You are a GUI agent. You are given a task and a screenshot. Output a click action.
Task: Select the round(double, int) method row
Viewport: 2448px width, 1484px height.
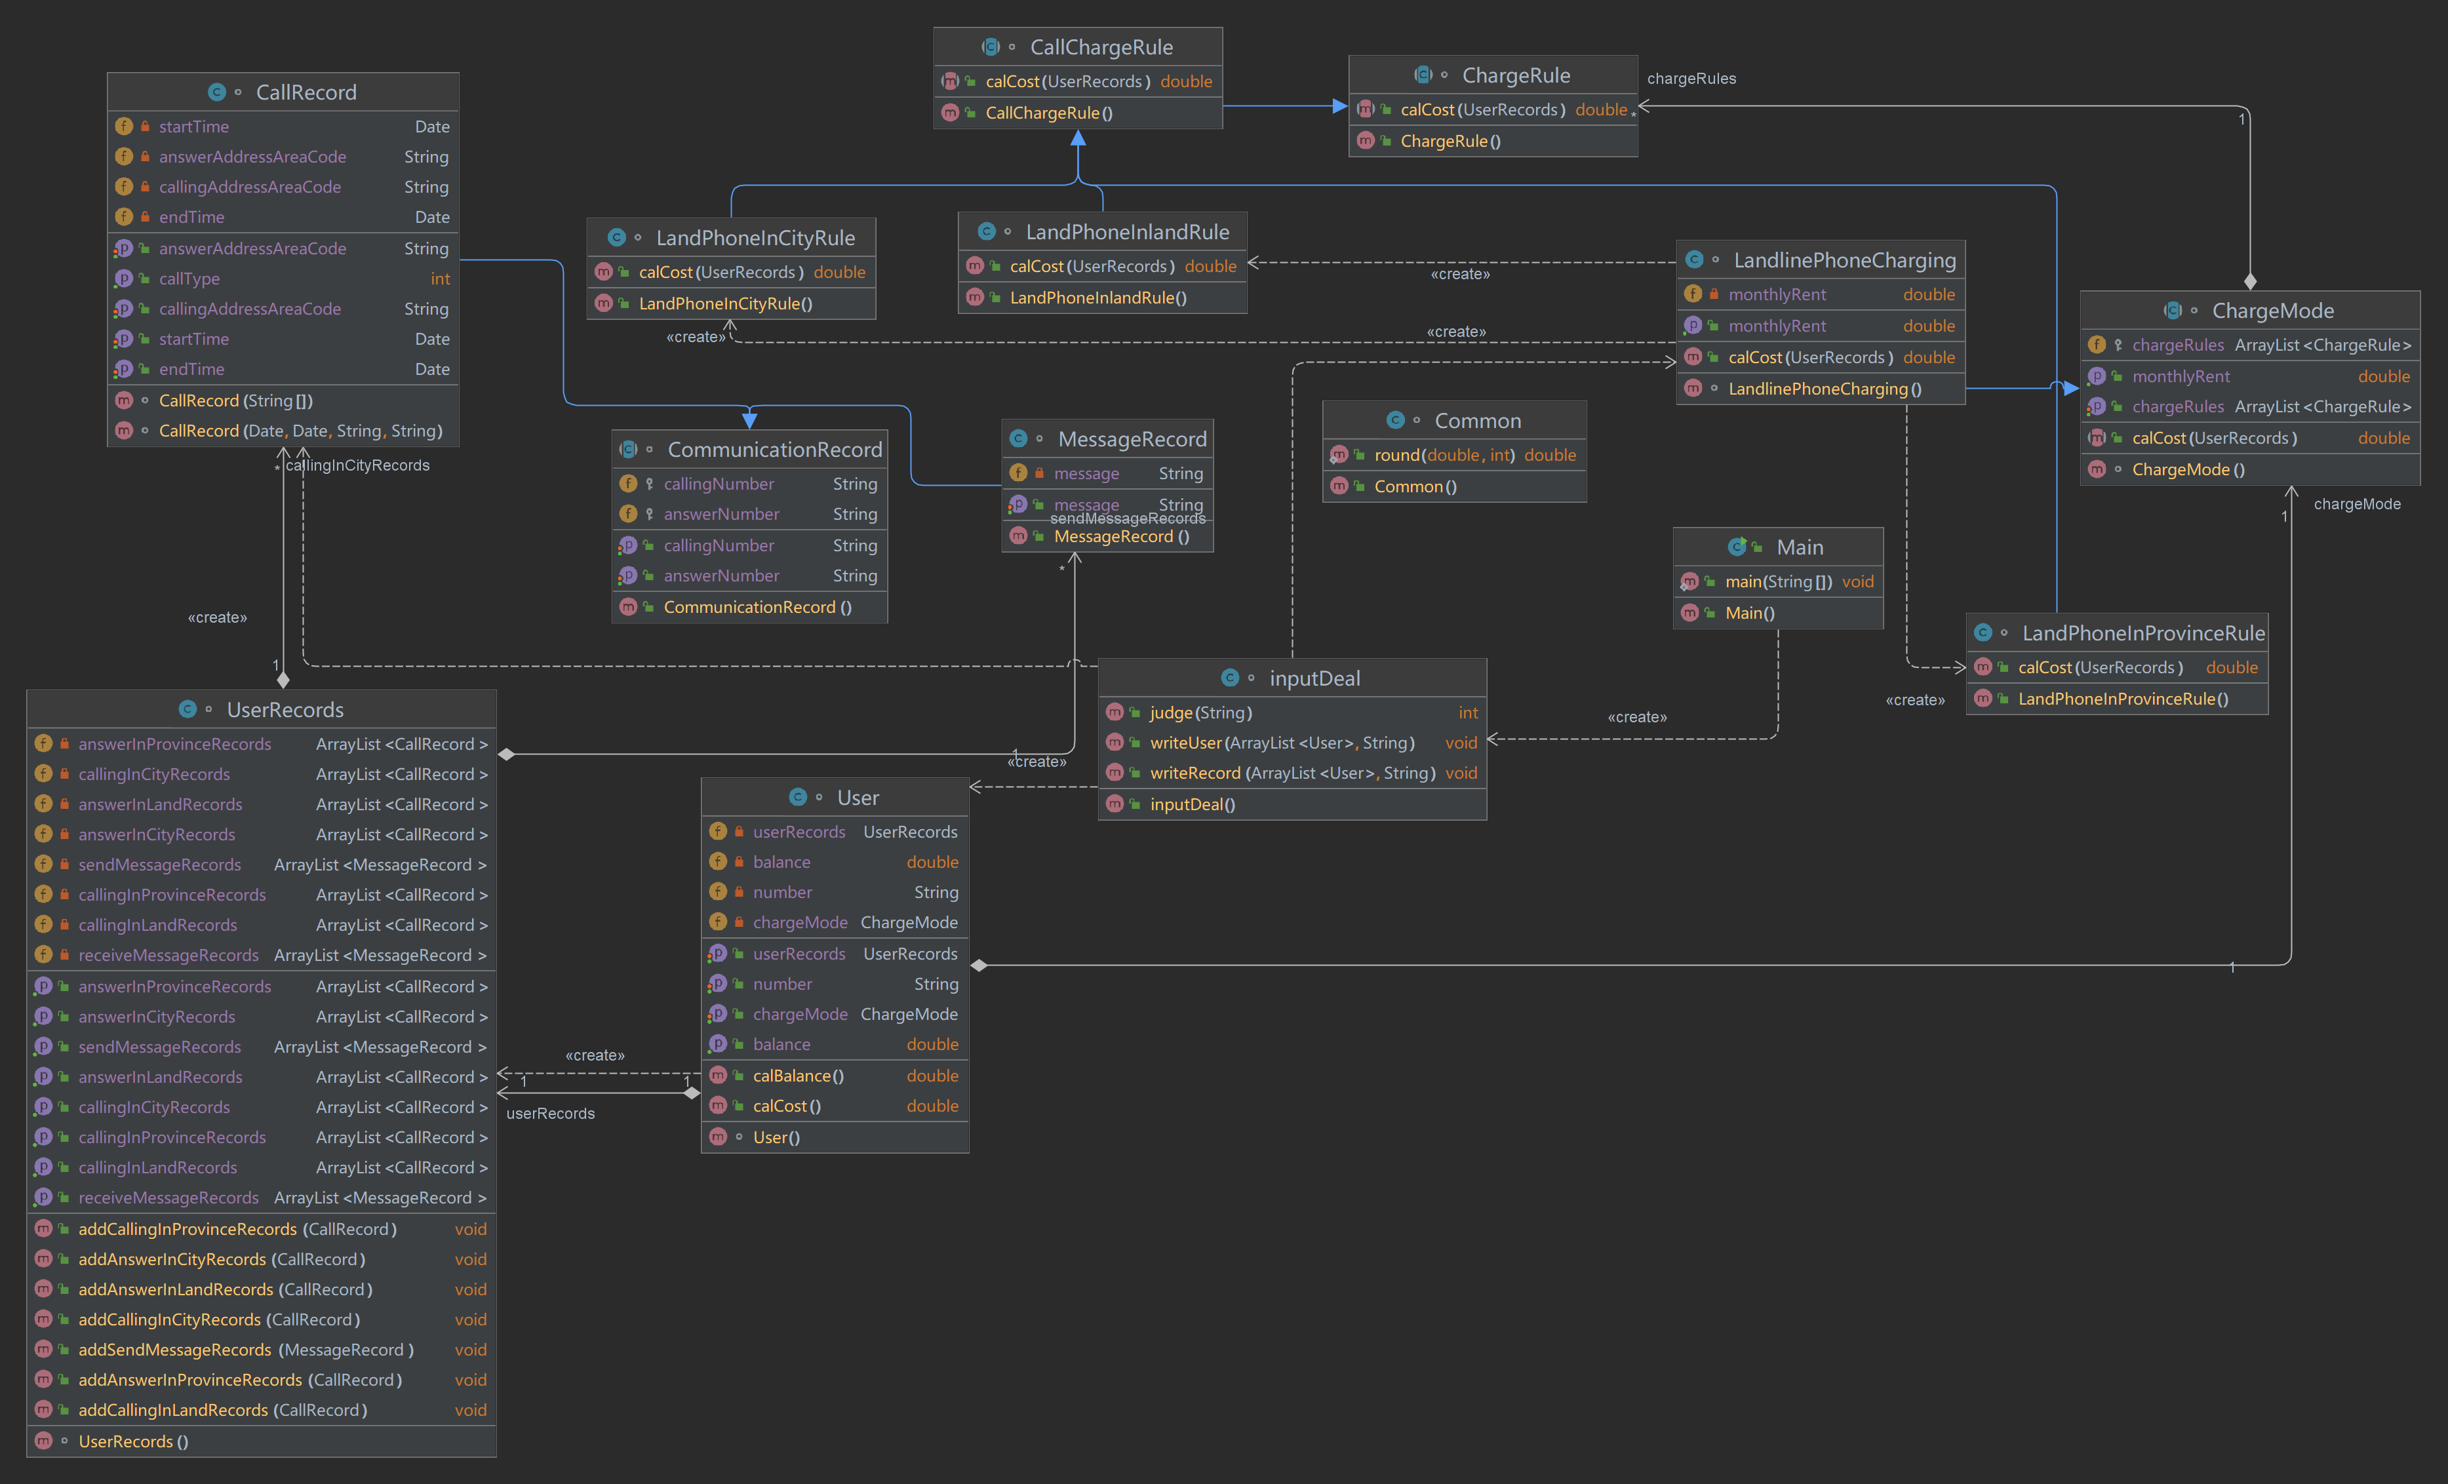(1444, 455)
